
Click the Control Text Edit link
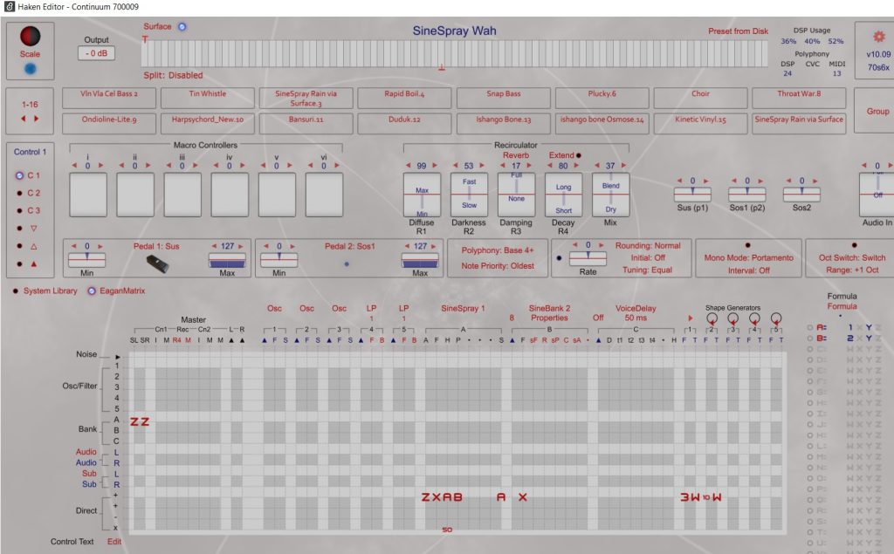(x=114, y=542)
